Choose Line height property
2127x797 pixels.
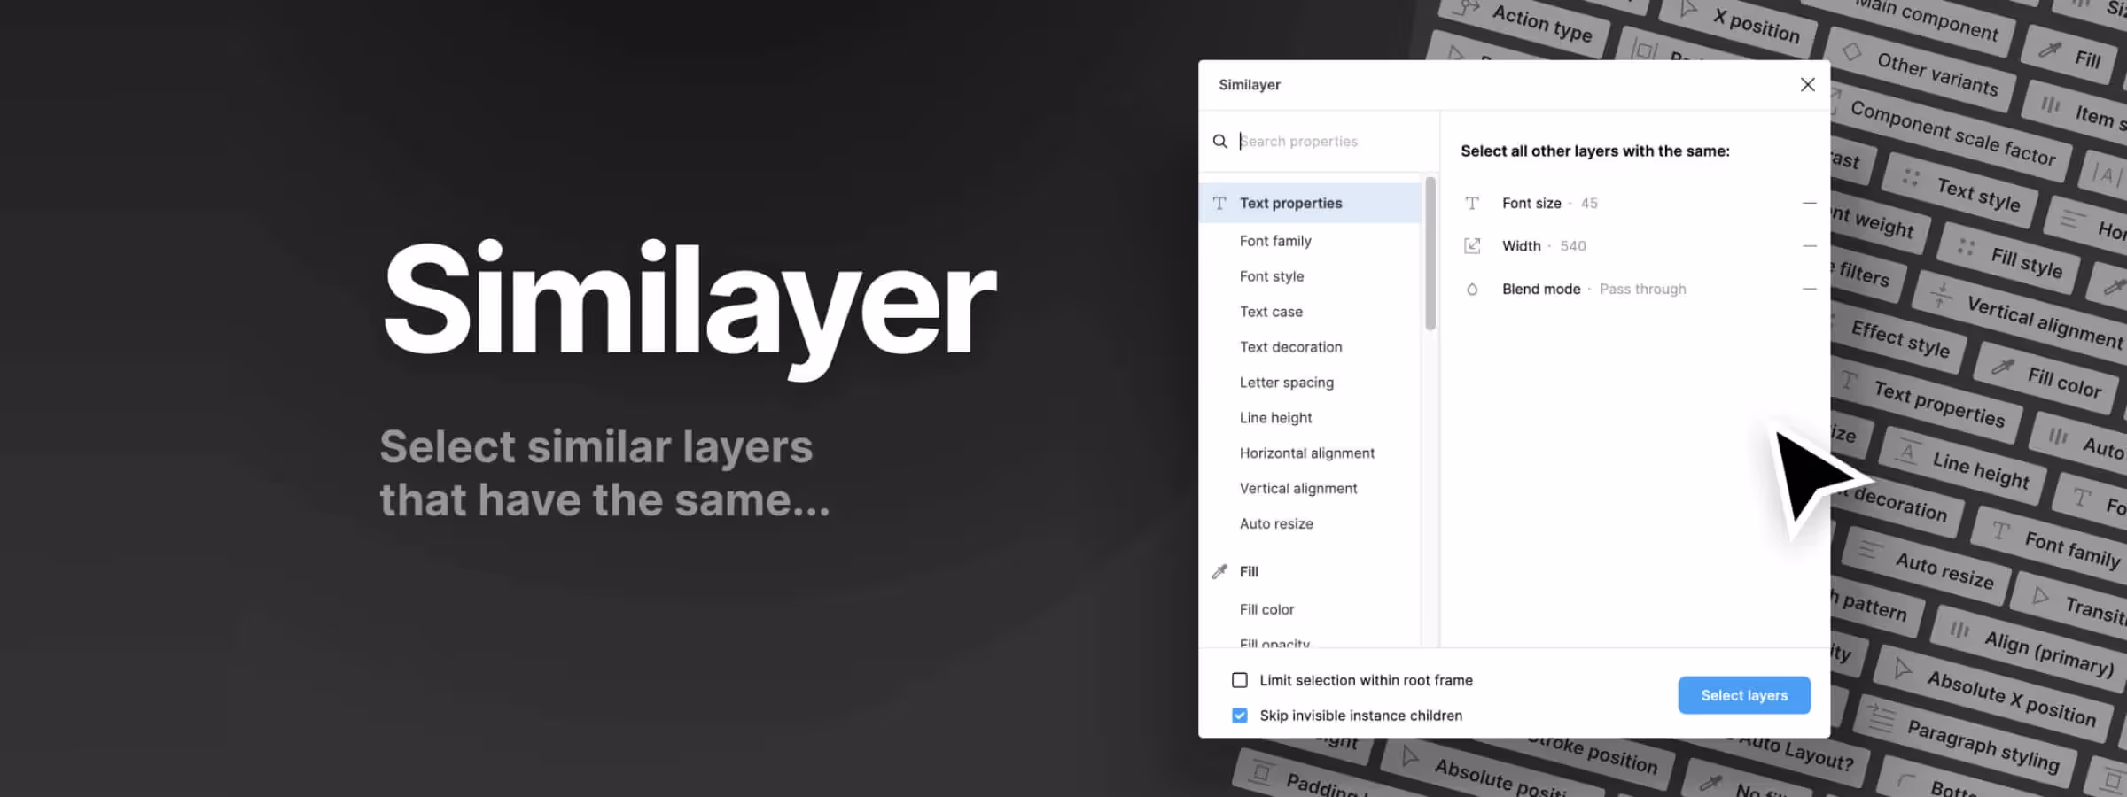coord(1275,418)
